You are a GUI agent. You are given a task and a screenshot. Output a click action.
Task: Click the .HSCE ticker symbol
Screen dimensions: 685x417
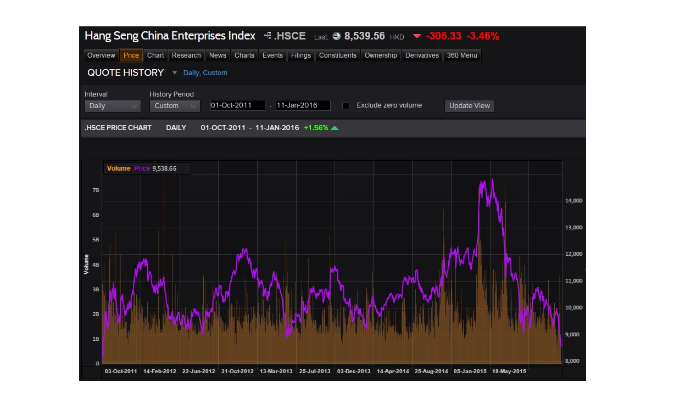pyautogui.click(x=289, y=36)
